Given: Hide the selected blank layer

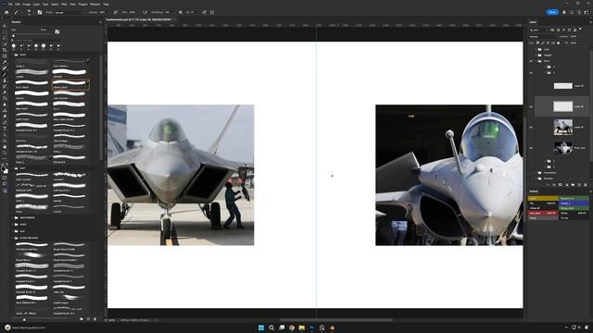Looking at the screenshot, I should point(531,107).
